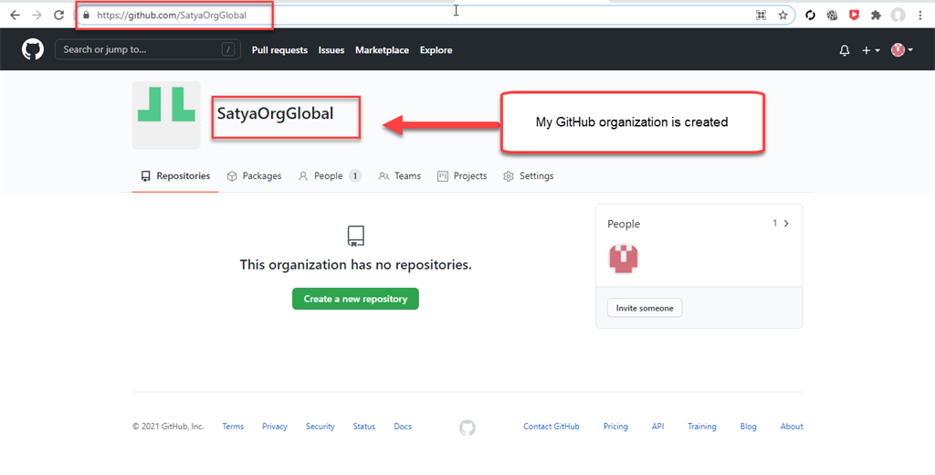Select the Repositories tab
This screenshot has height=475, width=935.
coord(175,176)
